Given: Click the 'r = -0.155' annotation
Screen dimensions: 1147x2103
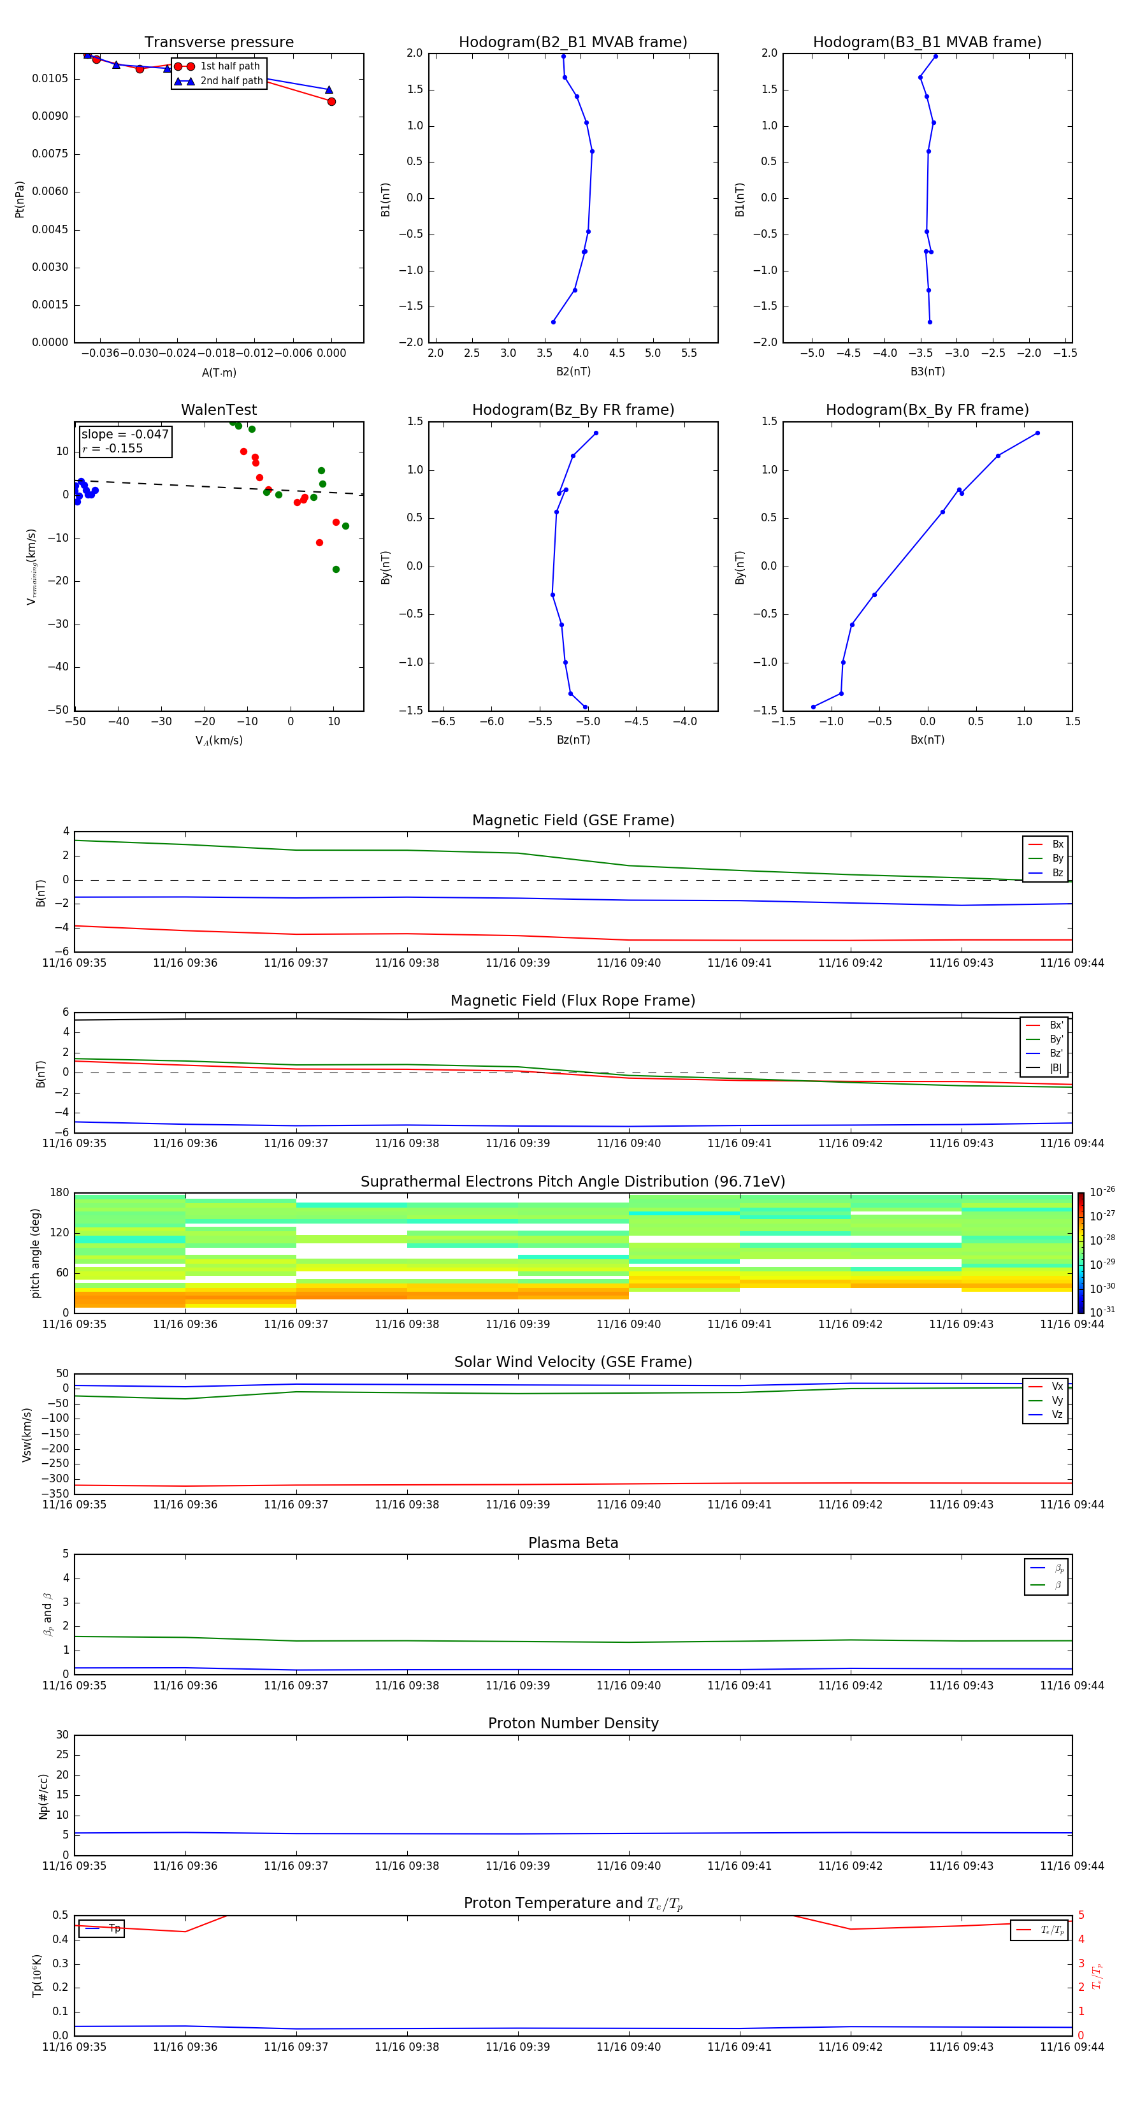Looking at the screenshot, I should click(x=113, y=448).
